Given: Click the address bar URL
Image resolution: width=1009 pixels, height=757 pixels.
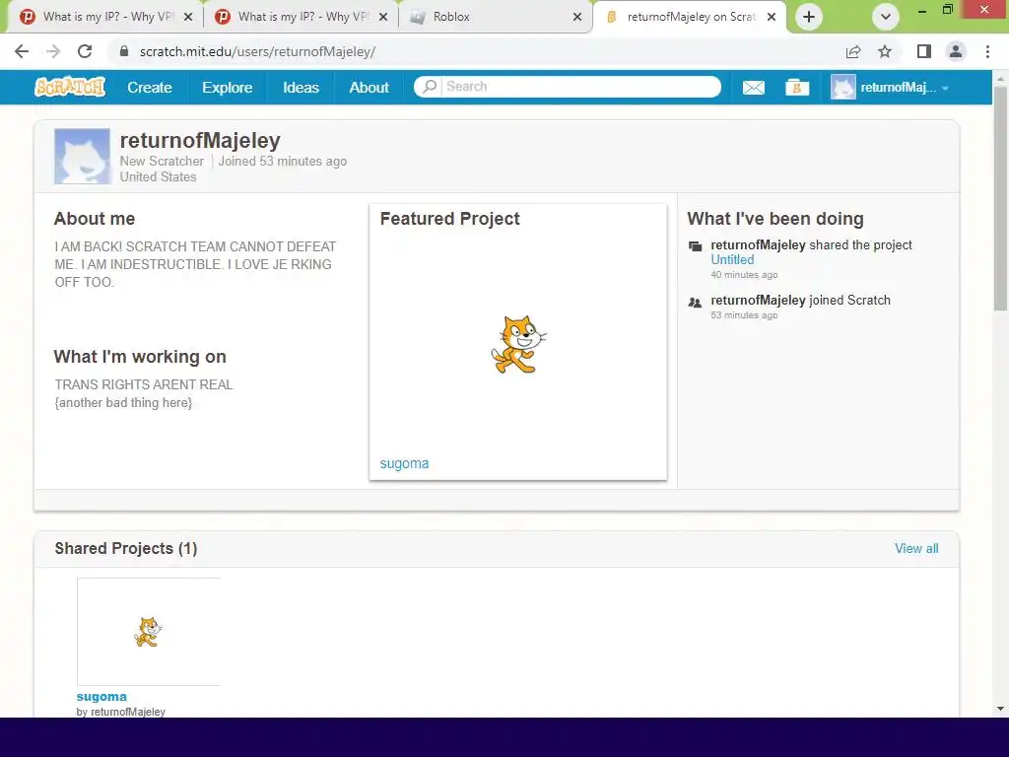Looking at the screenshot, I should point(257,51).
